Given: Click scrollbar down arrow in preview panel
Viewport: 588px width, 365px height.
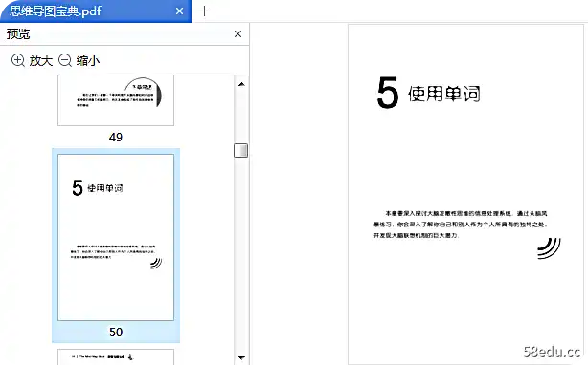Looking at the screenshot, I should point(241,358).
